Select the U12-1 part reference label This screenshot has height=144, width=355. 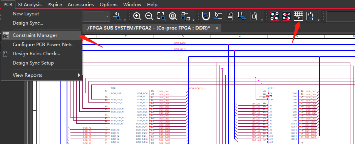click(271, 88)
